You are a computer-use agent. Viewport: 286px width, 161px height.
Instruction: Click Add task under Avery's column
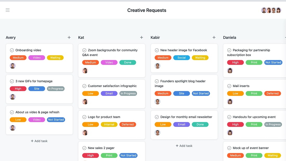click(39, 141)
